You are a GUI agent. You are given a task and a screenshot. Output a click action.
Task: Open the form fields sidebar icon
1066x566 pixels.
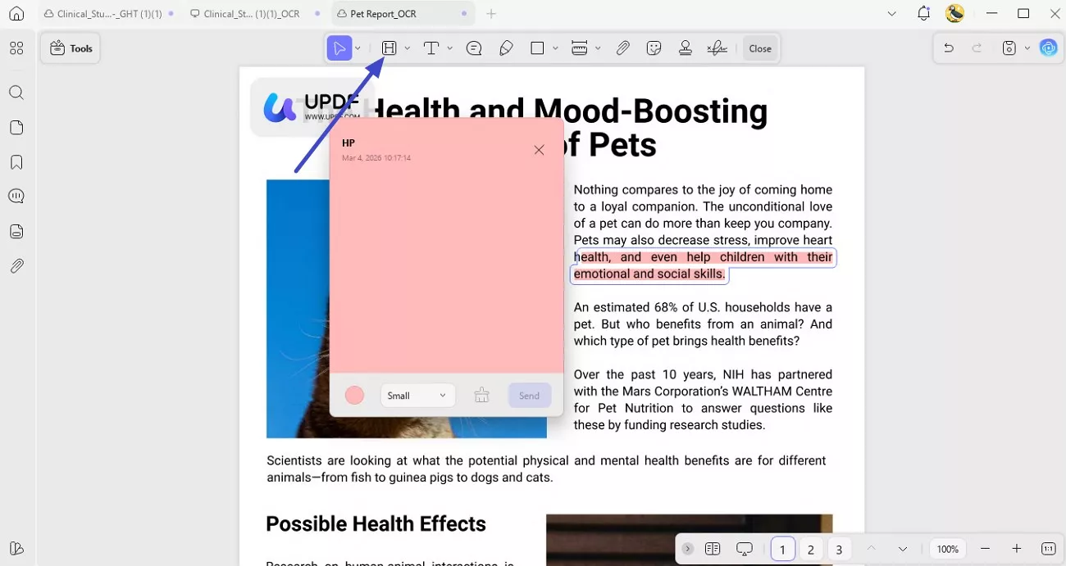(x=16, y=231)
